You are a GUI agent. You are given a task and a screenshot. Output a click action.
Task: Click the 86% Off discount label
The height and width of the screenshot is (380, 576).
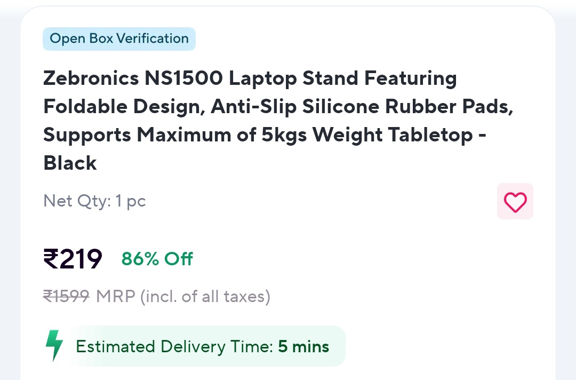click(157, 259)
